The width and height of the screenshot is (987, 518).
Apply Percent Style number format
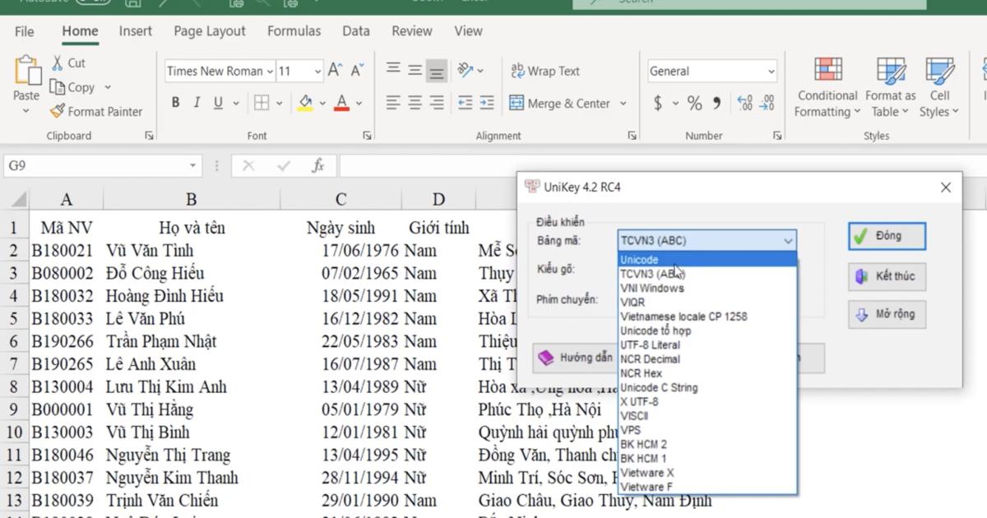695,103
